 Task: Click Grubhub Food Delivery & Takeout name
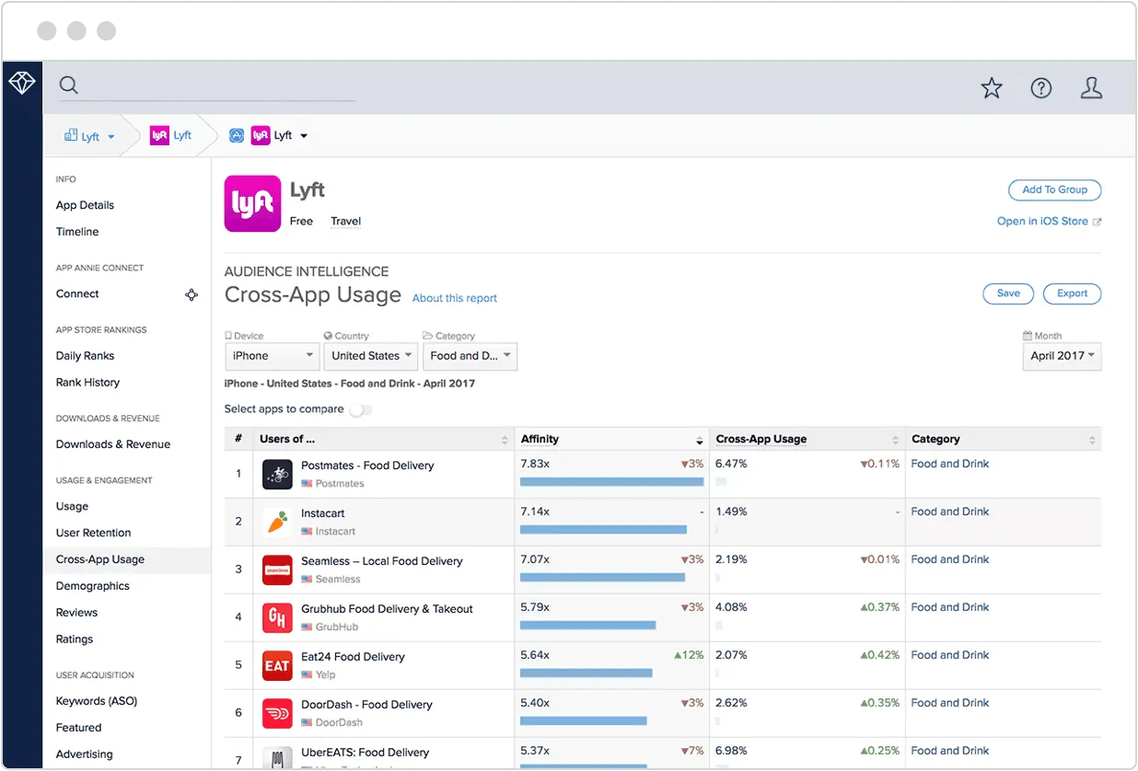(387, 609)
